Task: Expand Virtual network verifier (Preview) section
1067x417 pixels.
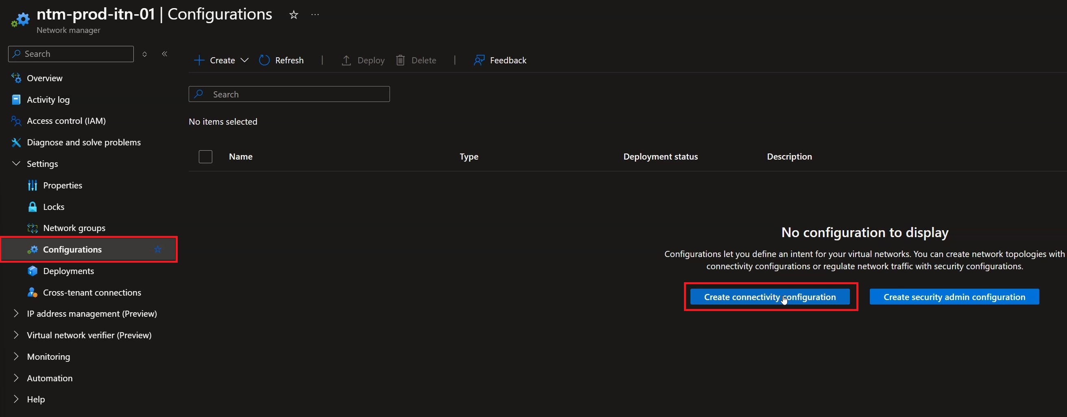Action: click(x=16, y=335)
